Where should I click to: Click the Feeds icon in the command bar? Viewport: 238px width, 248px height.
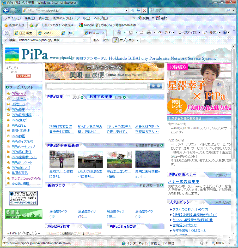[x=131, y=33]
